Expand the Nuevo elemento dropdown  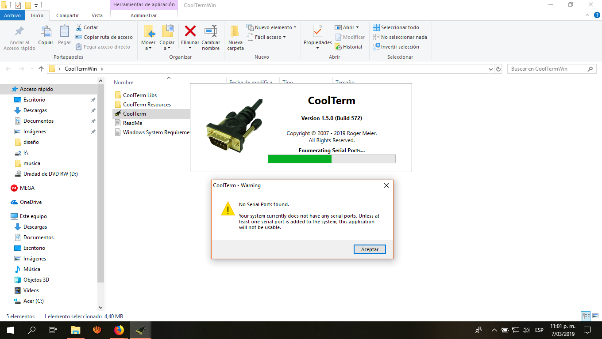[x=295, y=27]
